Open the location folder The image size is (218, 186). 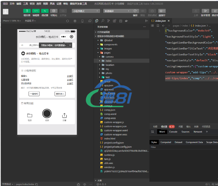[x=122, y=65]
